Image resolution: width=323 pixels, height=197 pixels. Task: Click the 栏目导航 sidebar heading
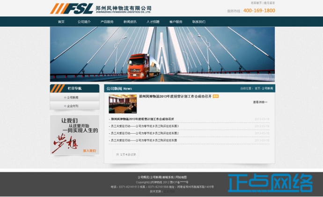click(x=74, y=88)
